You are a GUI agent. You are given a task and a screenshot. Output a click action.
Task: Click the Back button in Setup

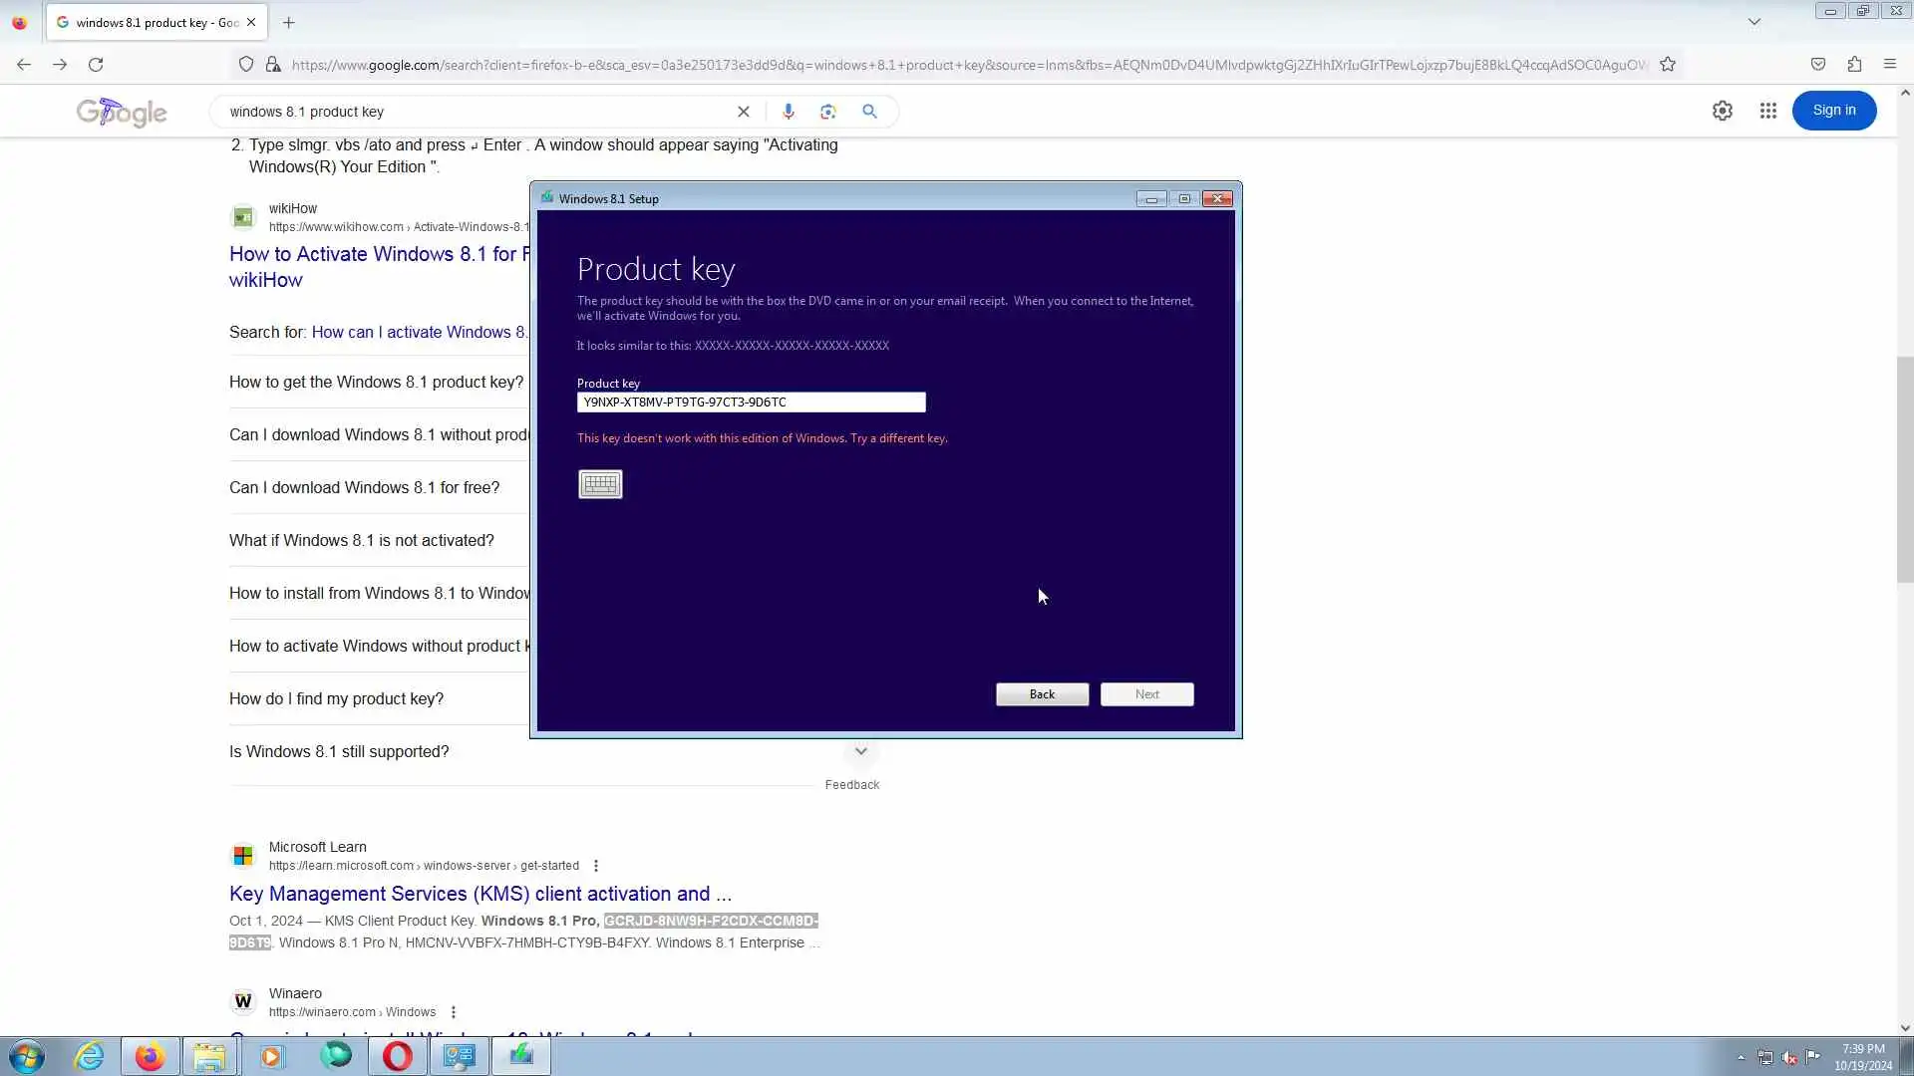tap(1042, 694)
